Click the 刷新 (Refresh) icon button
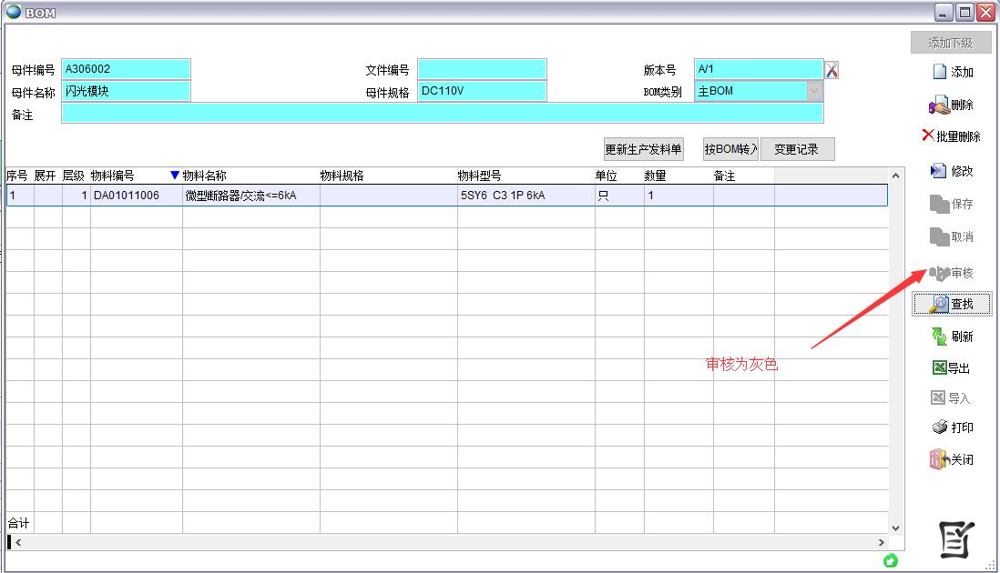1000x573 pixels. (x=952, y=337)
